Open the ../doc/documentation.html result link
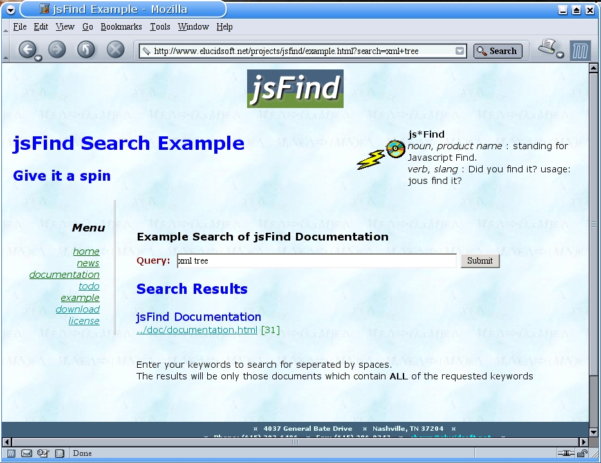Image resolution: width=601 pixels, height=463 pixels. pyautogui.click(x=197, y=330)
